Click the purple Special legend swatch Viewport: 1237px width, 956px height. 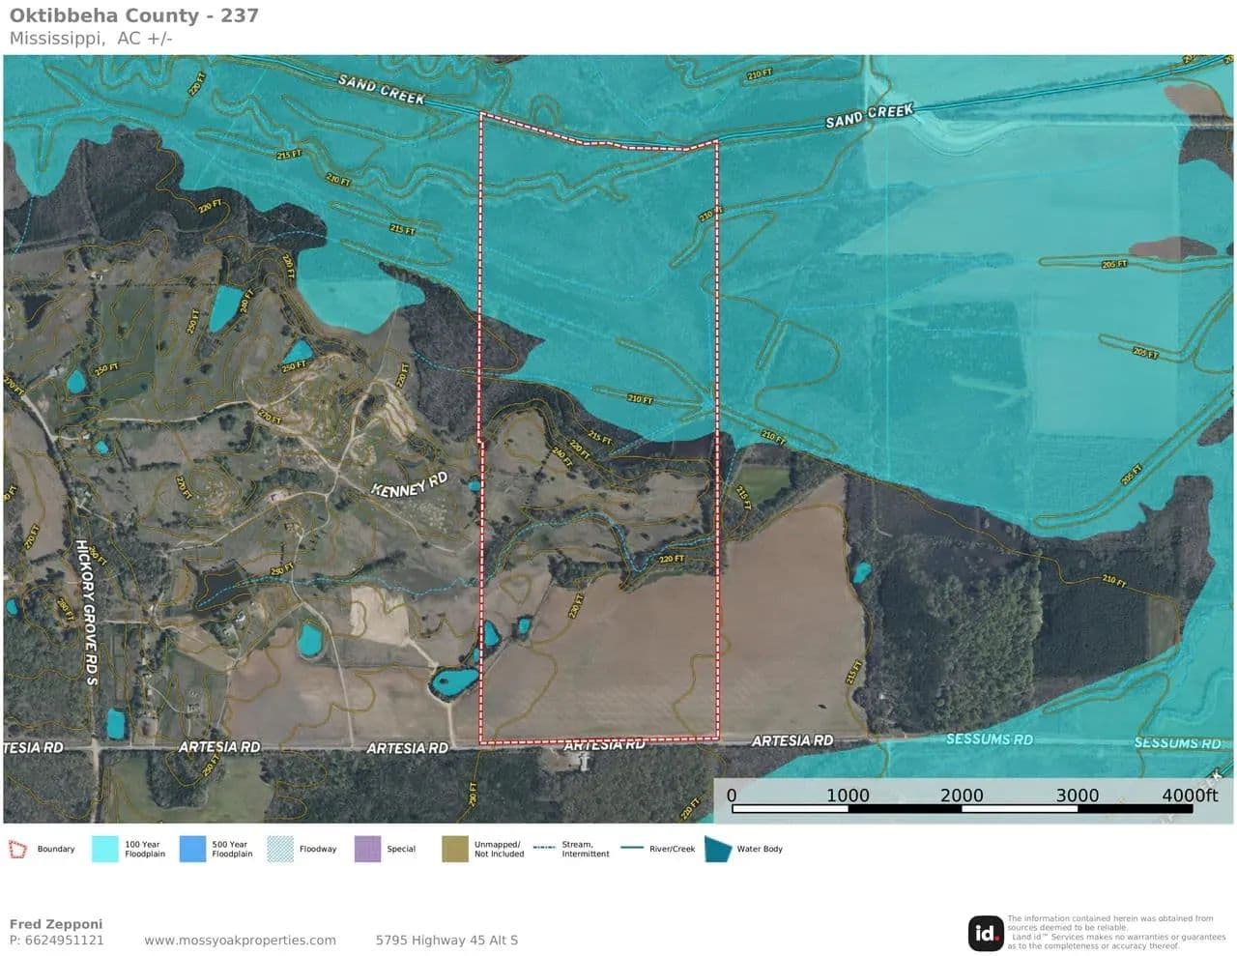click(367, 850)
